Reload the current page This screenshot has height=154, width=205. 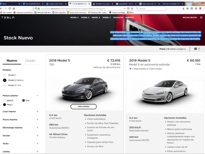click(x=9, y=8)
